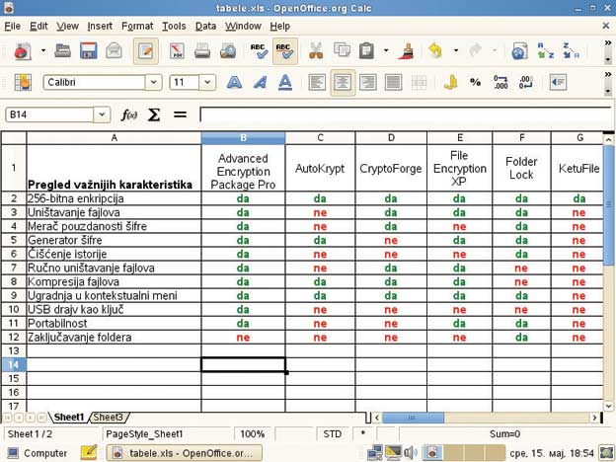Run Spellcheck icon
This screenshot has height=462, width=616.
point(259,51)
